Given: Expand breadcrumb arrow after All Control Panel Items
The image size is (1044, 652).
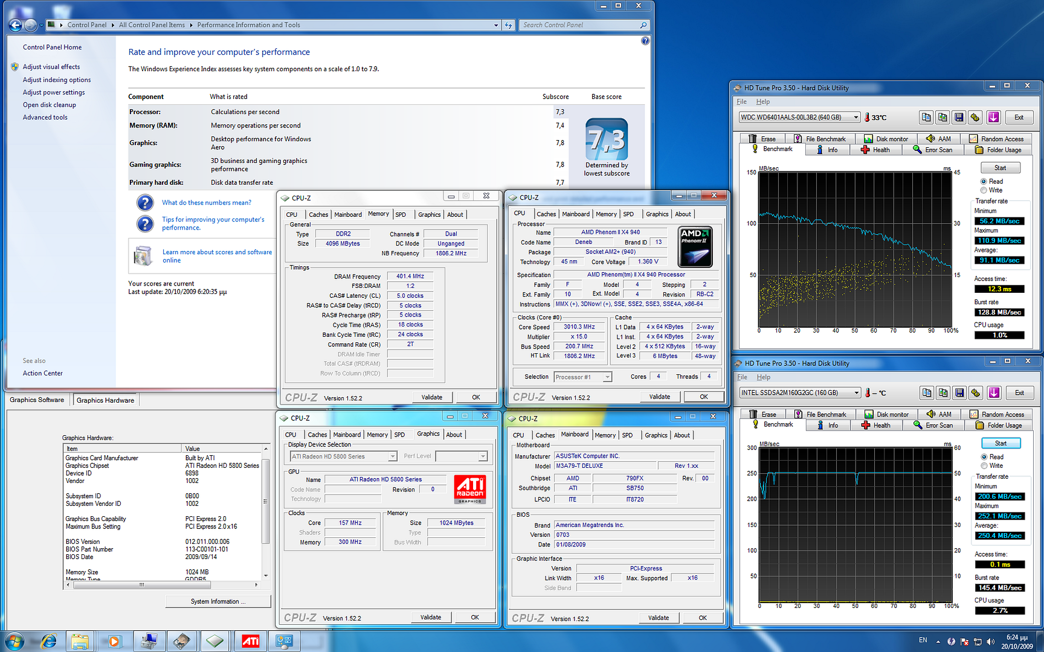Looking at the screenshot, I should 191,25.
